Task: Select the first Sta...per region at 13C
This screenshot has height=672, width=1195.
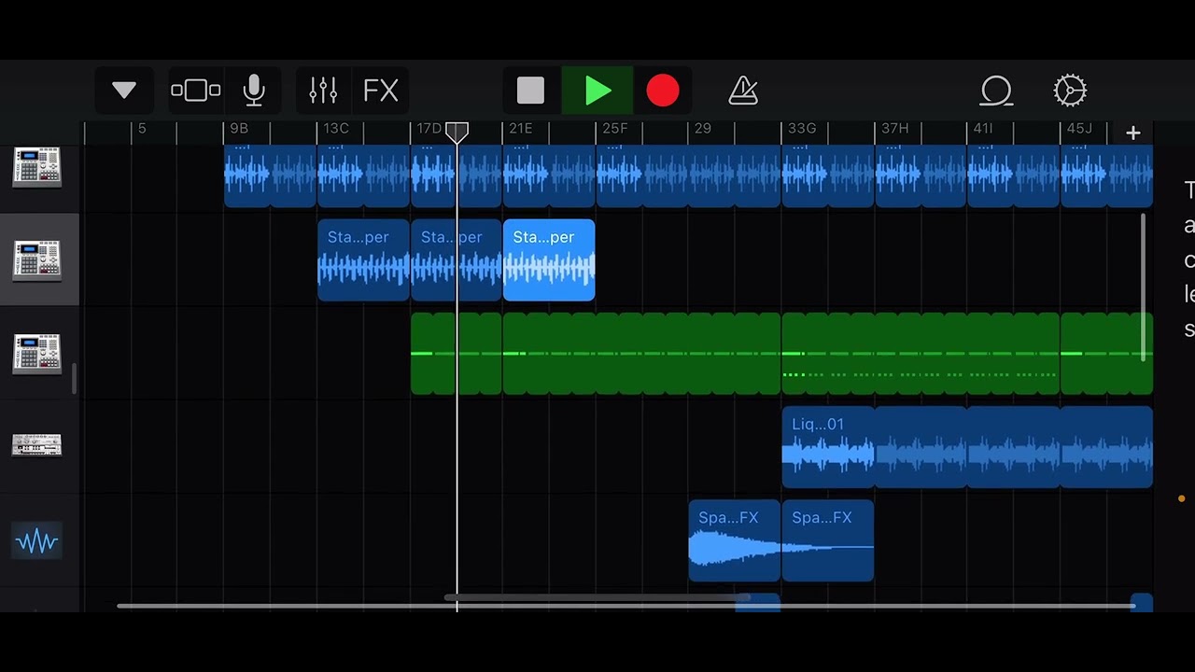Action: pos(363,260)
